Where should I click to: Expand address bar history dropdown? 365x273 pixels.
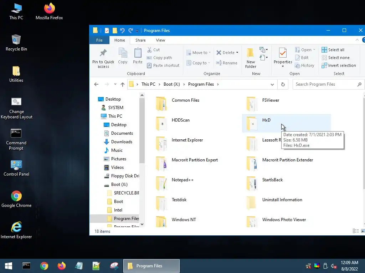[272, 84]
